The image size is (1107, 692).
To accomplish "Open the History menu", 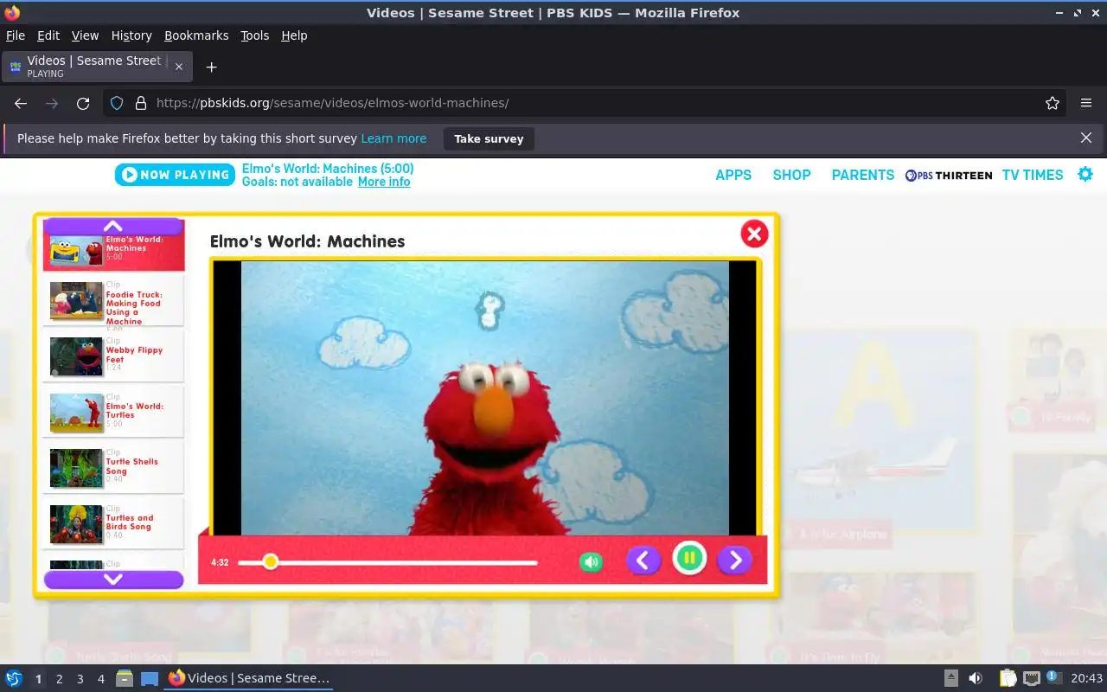I will pyautogui.click(x=131, y=35).
